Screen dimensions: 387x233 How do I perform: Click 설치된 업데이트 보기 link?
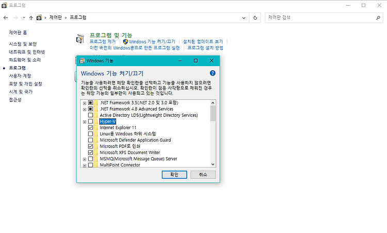pos(203,41)
